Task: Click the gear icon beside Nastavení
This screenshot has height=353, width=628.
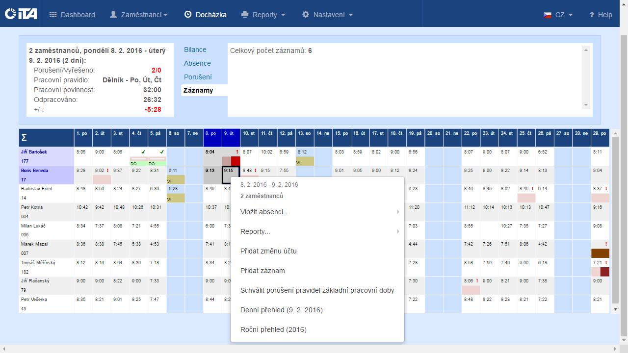Action: (x=306, y=15)
